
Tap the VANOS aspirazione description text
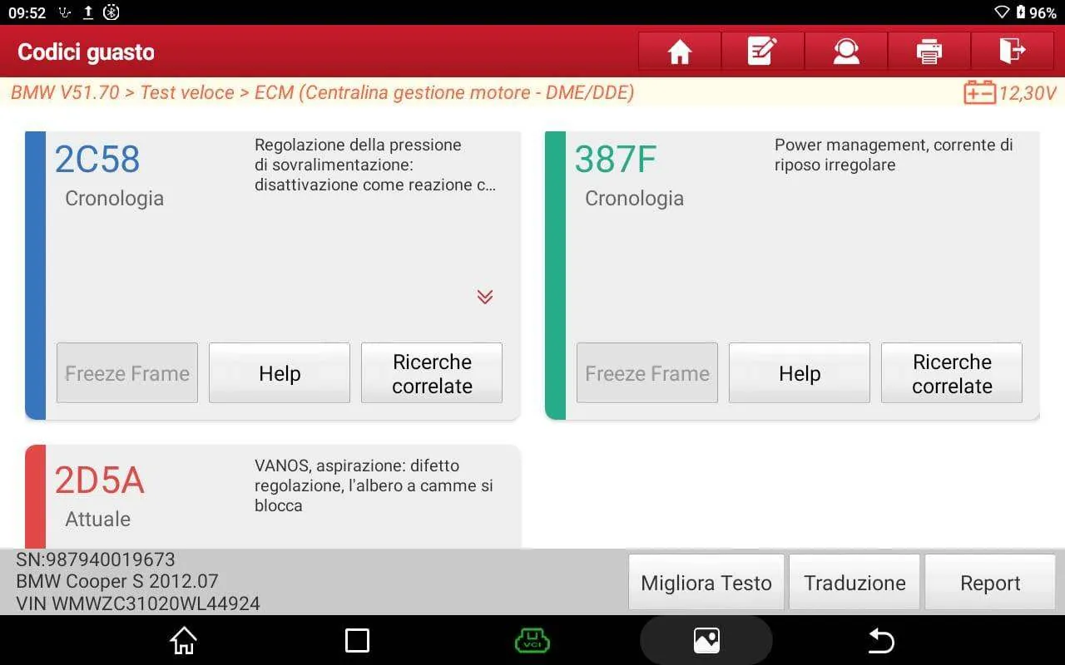tap(374, 485)
